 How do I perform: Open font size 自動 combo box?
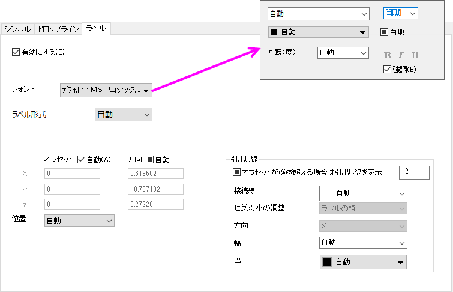click(400, 13)
